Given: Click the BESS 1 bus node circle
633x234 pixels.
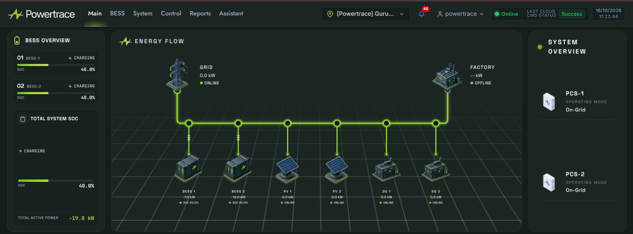Looking at the screenshot, I should pos(189,123).
